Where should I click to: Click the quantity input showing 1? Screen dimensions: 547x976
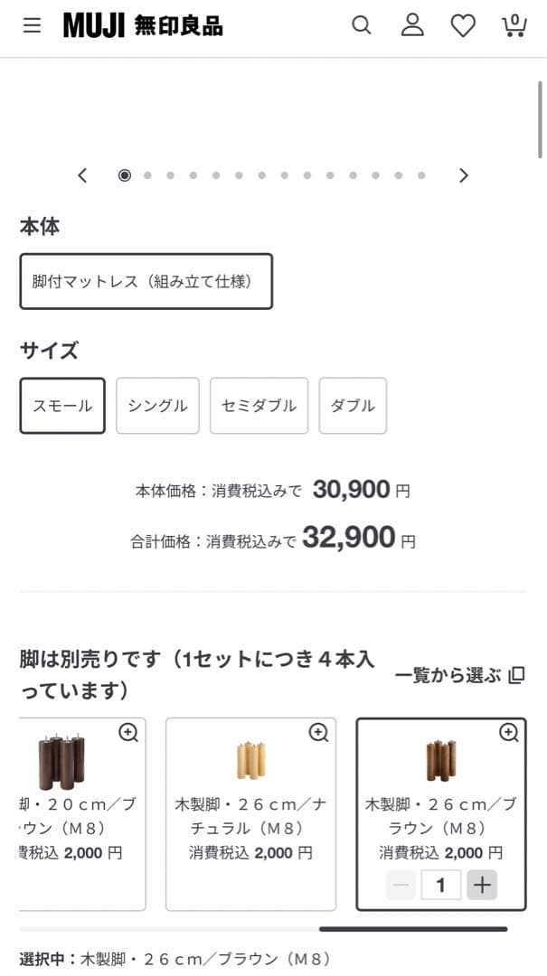[x=440, y=884]
